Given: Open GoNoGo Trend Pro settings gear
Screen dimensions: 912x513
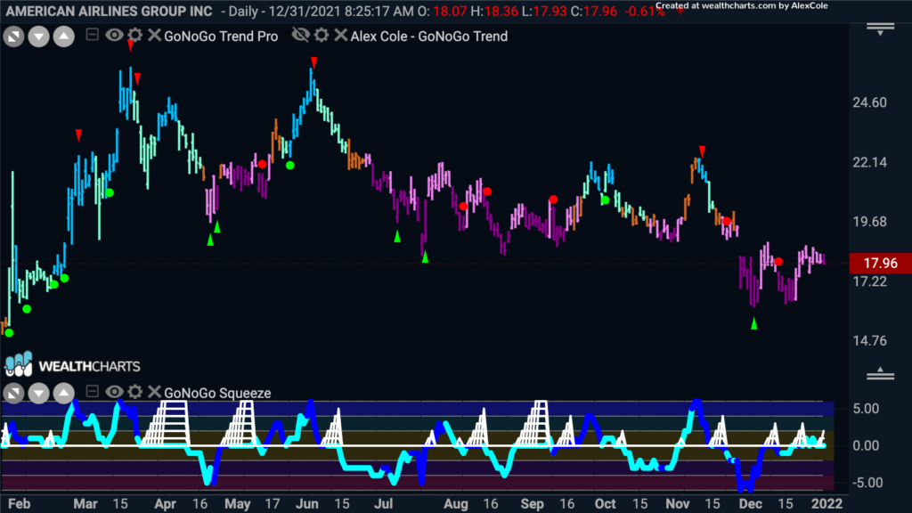Looking at the screenshot, I should tap(135, 35).
